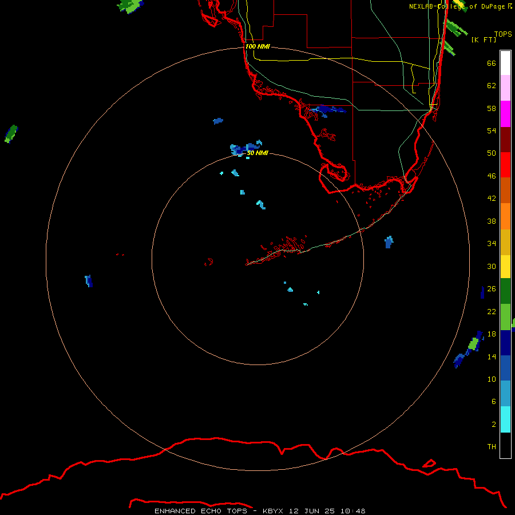
Task: Click the small closed island outline near Cuba coast
Action: [429, 463]
